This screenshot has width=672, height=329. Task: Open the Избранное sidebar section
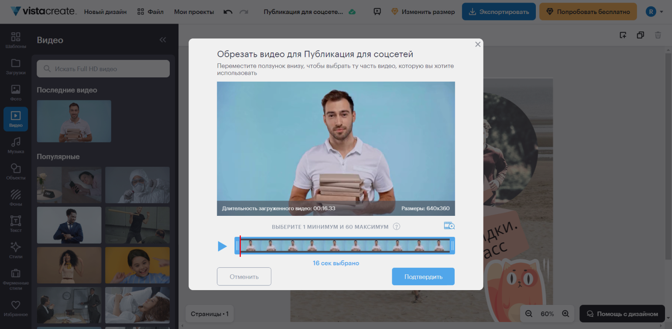coord(16,308)
